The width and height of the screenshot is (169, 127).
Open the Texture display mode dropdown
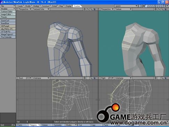point(123,9)
